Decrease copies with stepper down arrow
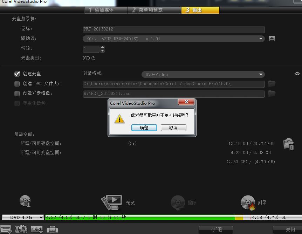This screenshot has height=234, width=302. 102,50
